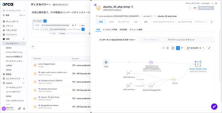Click the 検索 search field in the sidebar
This screenshot has height=113, width=222.
click(x=14, y=15)
